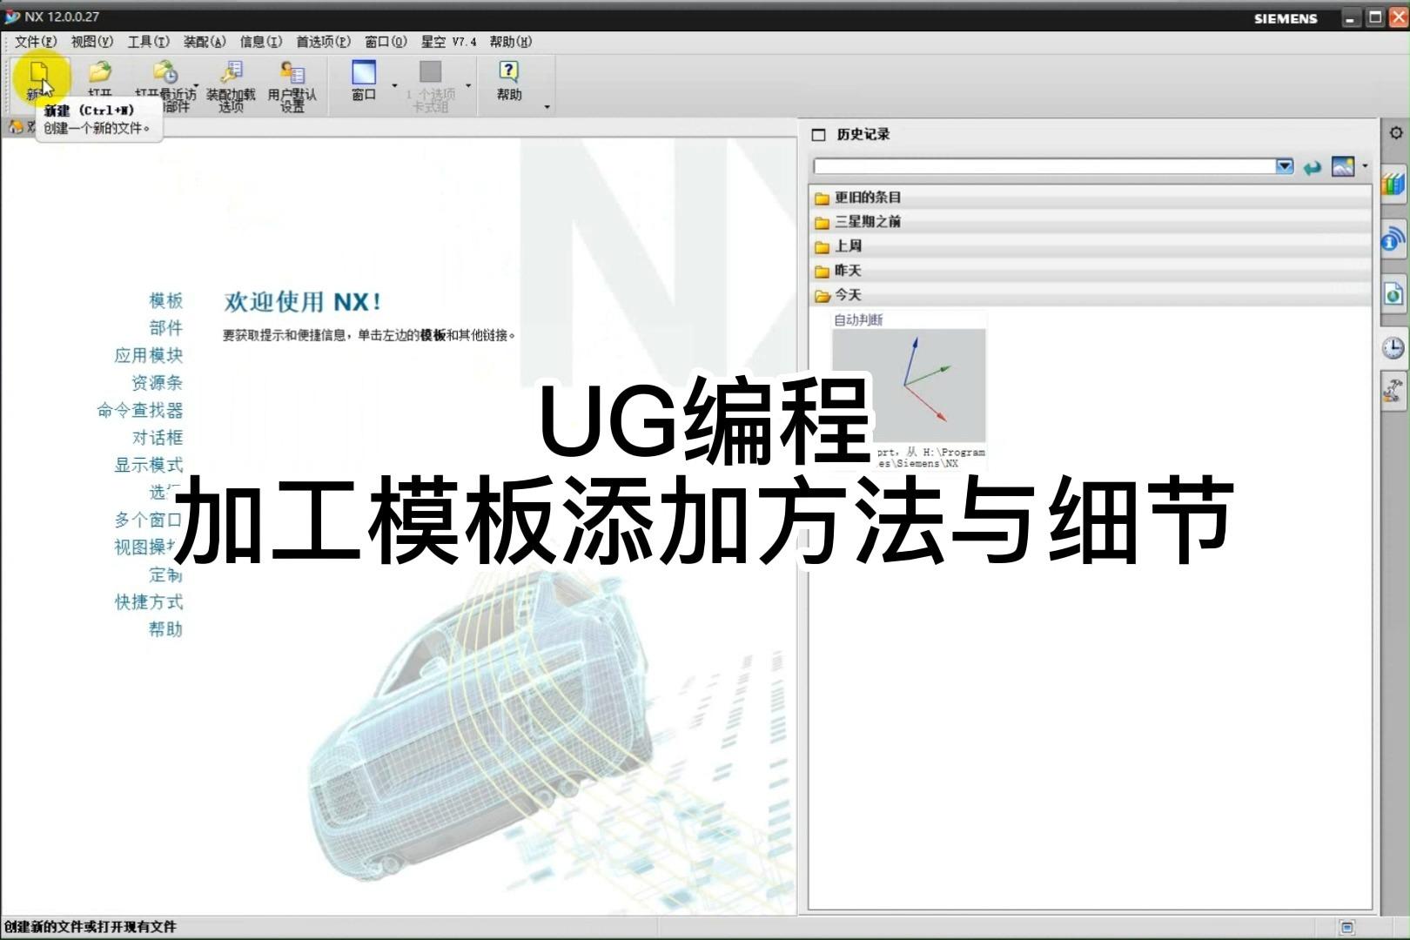Click the 快捷方式 link
Viewport: 1410px width, 940px height.
click(150, 601)
